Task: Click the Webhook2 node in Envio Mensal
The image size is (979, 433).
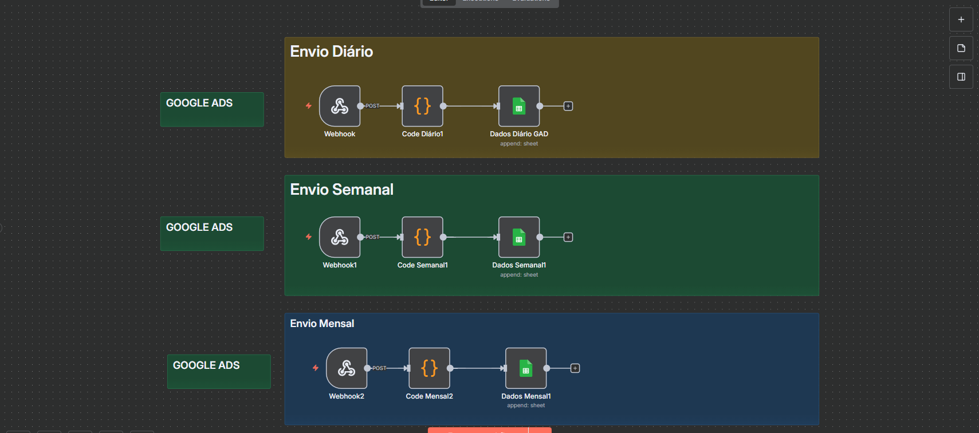Action: tap(347, 368)
